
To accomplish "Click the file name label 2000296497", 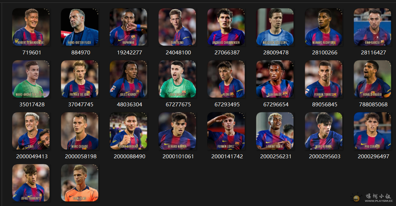I will click(x=373, y=156).
